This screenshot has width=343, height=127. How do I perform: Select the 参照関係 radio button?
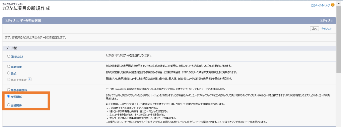[x=8, y=96]
